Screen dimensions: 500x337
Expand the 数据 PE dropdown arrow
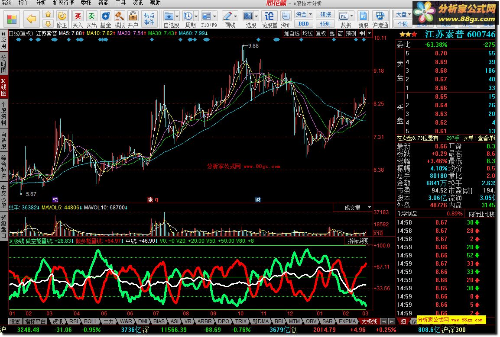click(352, 16)
